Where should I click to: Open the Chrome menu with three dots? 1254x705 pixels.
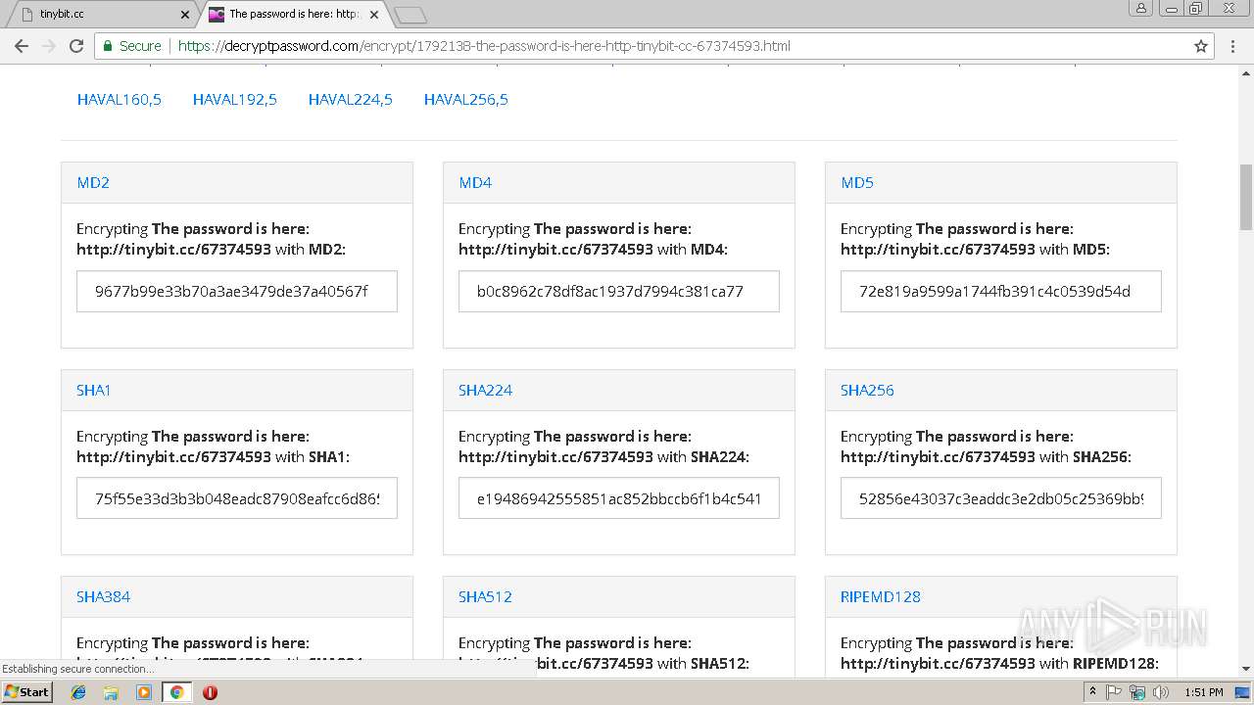pos(1232,46)
